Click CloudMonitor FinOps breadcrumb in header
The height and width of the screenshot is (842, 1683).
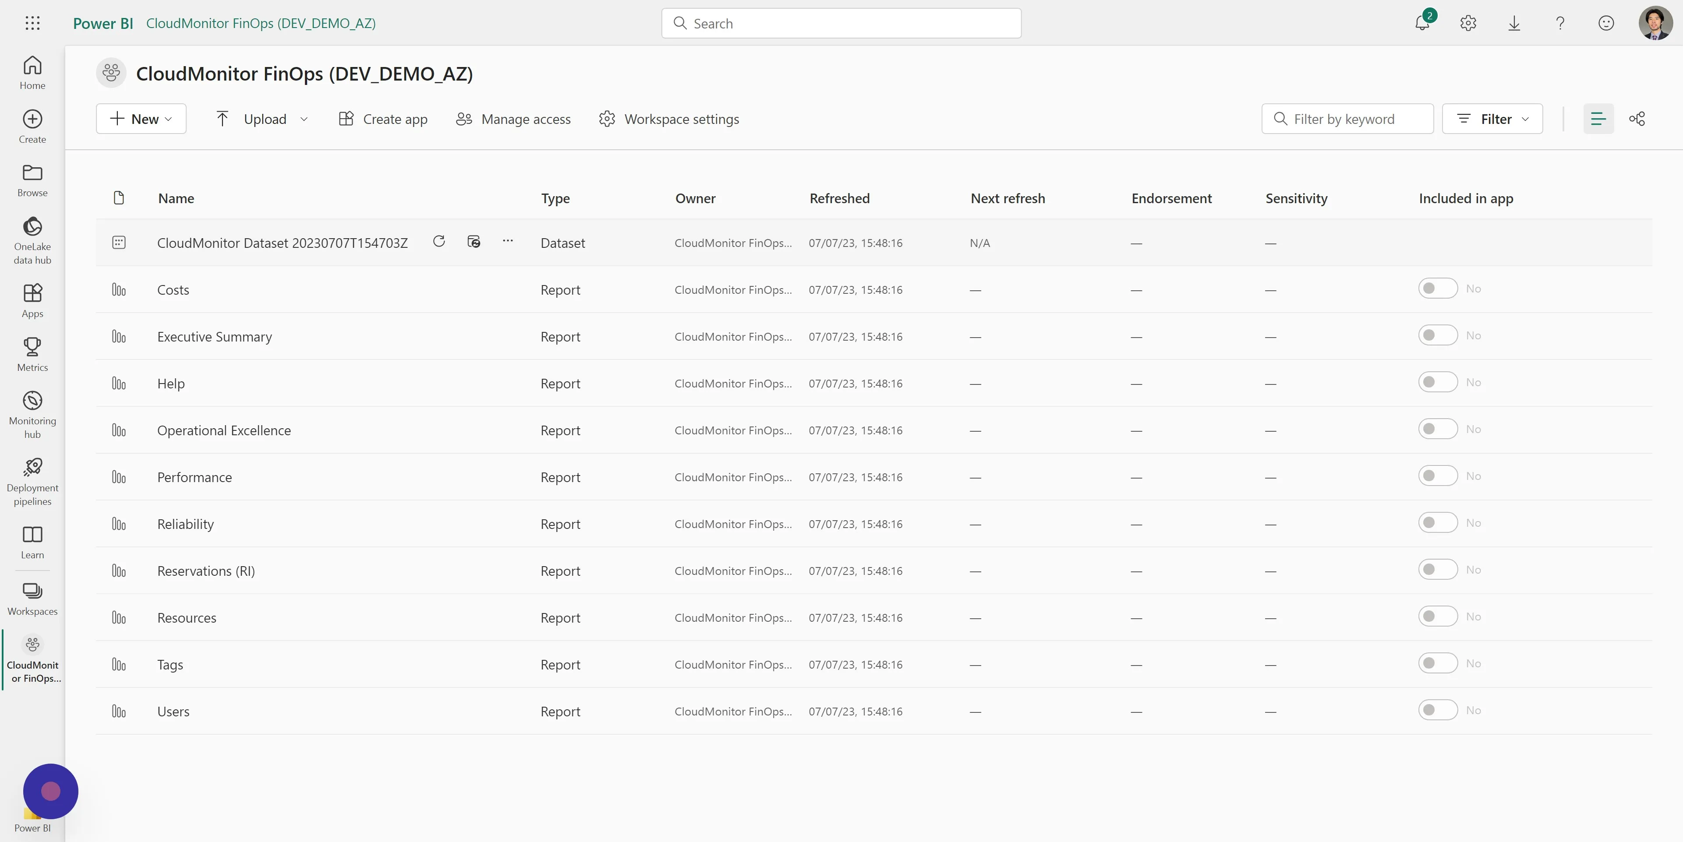click(261, 24)
